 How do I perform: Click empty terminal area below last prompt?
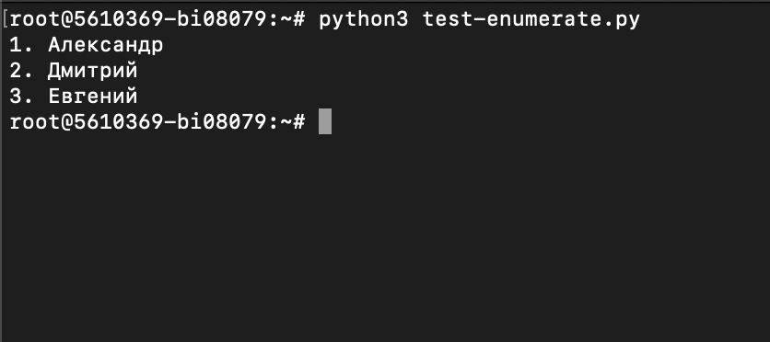385,235
